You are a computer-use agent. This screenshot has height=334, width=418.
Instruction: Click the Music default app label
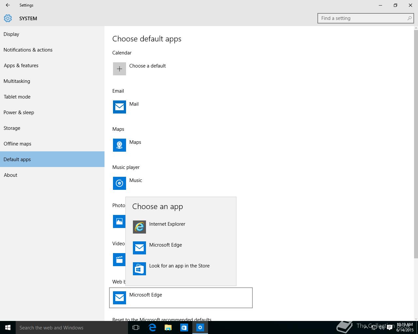point(136,180)
